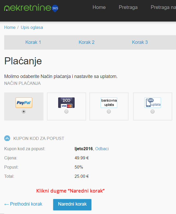Click the NAČIN PLAĆANJA label
Viewport: 176px width, 214px height.
tap(23, 83)
